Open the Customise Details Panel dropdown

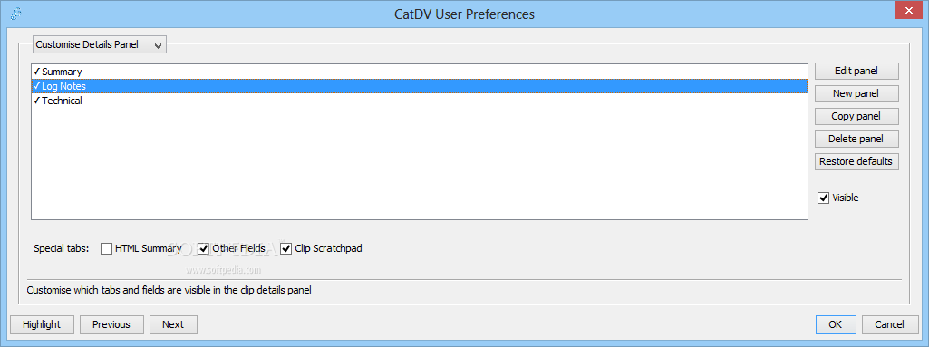(100, 44)
